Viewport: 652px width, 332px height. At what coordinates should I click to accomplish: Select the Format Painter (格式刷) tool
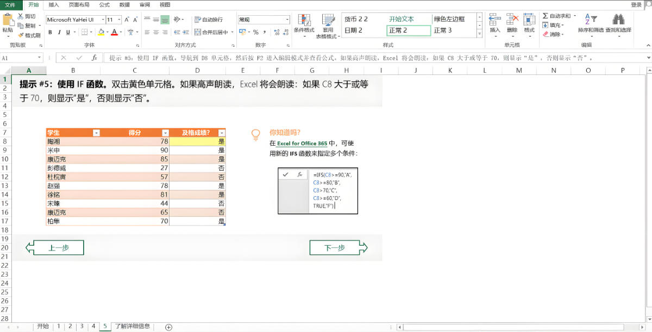click(x=29, y=35)
